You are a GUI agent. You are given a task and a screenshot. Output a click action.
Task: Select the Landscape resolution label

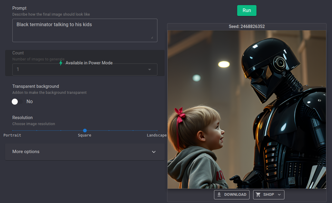(157, 135)
